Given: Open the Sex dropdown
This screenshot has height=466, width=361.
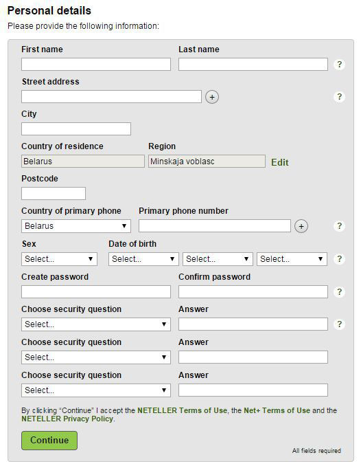Looking at the screenshot, I should point(60,259).
